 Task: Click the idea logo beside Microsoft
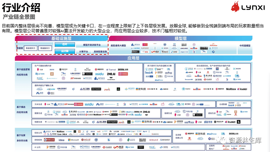pos(62,140)
